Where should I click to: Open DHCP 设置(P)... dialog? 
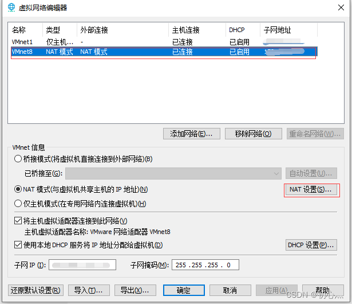311,245
